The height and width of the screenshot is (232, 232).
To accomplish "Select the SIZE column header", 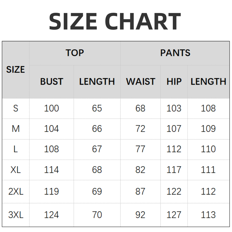I will [x=16, y=70].
